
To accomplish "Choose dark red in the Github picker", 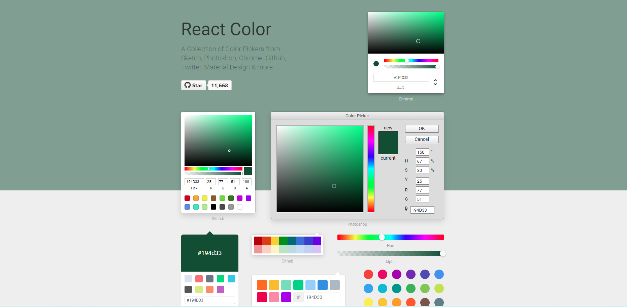I will tap(258, 241).
